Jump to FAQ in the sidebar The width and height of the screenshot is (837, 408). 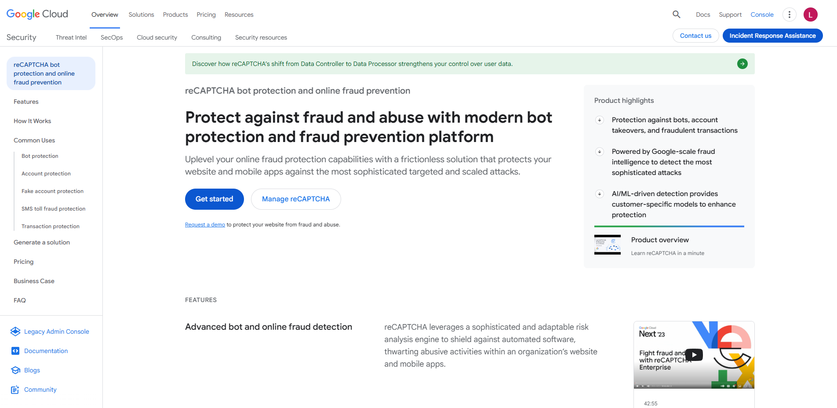(x=20, y=300)
